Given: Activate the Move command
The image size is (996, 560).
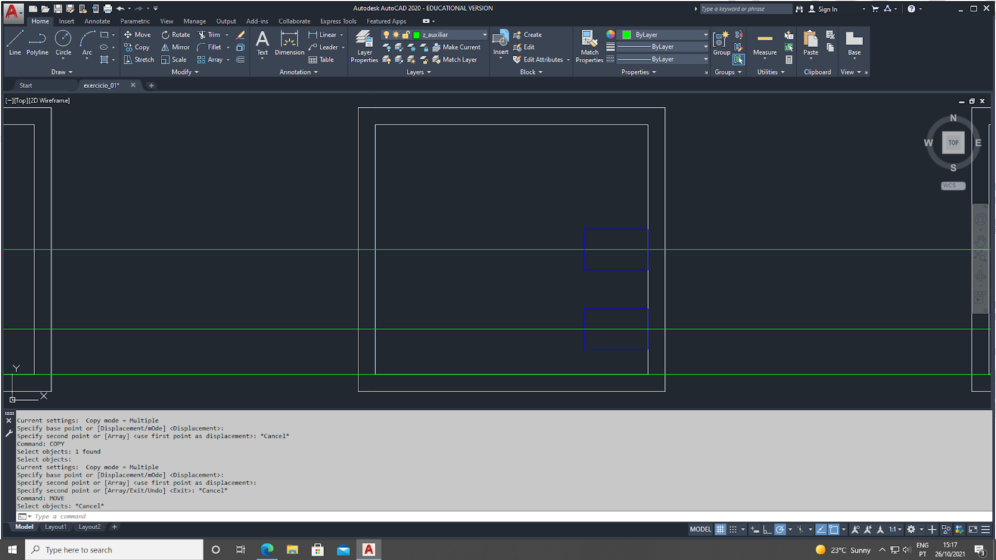Looking at the screenshot, I should click(137, 35).
